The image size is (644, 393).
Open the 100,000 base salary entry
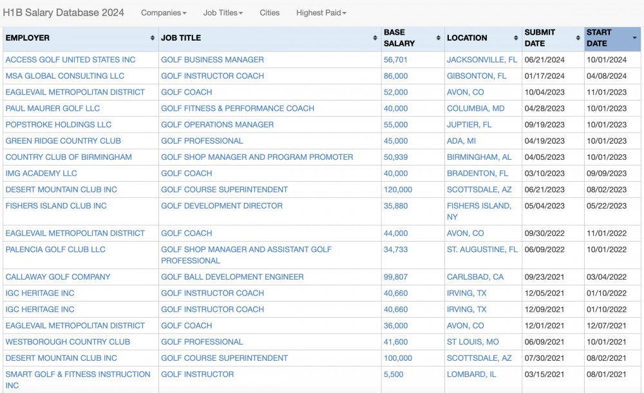398,358
